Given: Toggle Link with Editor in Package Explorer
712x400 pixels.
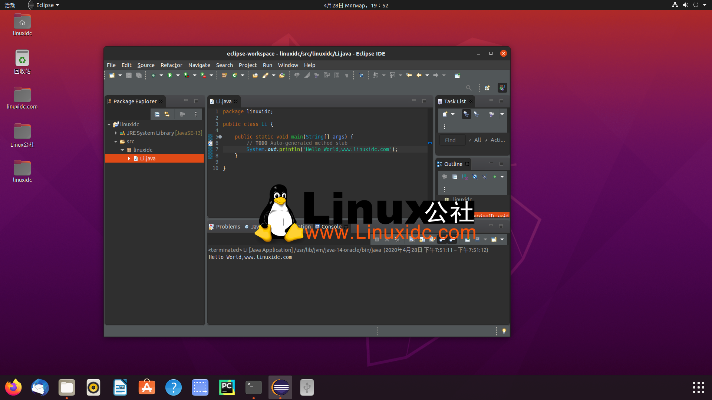Looking at the screenshot, I should pyautogui.click(x=167, y=114).
